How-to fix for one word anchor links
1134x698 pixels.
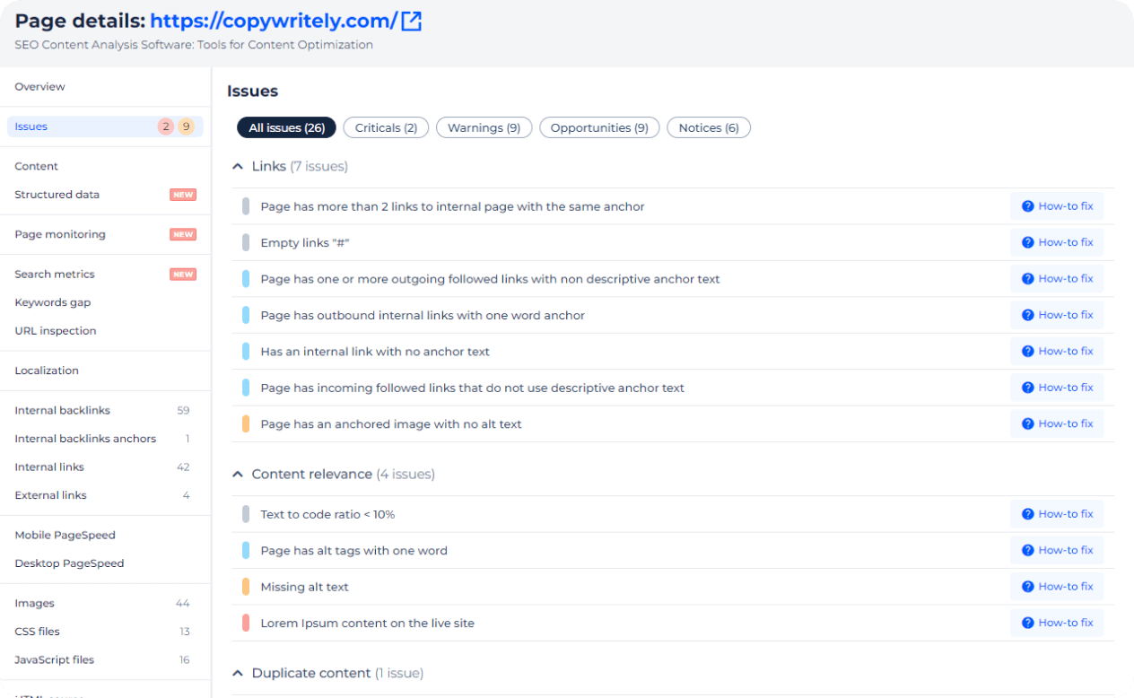pos(1057,315)
